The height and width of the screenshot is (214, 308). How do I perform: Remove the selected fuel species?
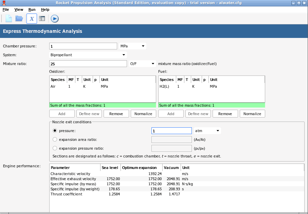point(225,114)
